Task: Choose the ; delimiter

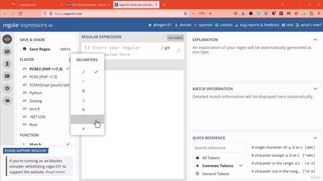Action: click(87, 101)
